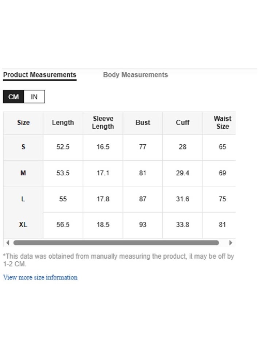Click the right scroll arrow under the table
This screenshot has height=356, width=259.
click(231, 243)
